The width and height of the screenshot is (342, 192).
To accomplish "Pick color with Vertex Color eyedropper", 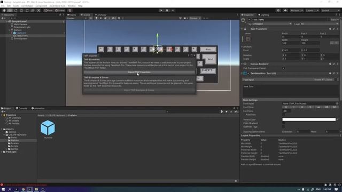I will pos(337,119).
